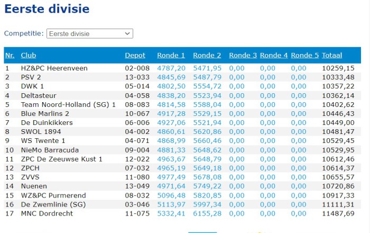370x233 pixels.
Task: Open Blue Marlins 2 Ronde 2 score 5529,15
Action: [207, 114]
